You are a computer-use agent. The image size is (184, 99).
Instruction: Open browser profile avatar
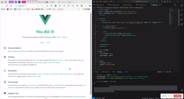2,2
